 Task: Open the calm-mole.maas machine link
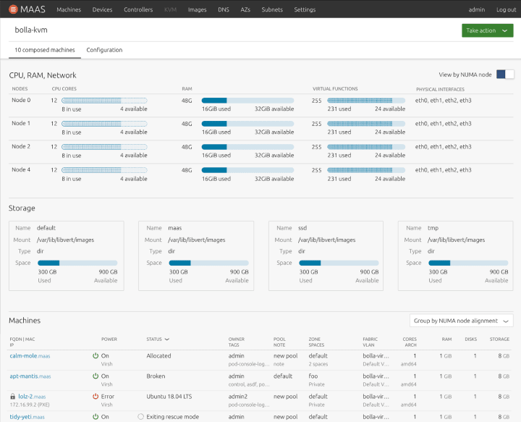(30, 356)
